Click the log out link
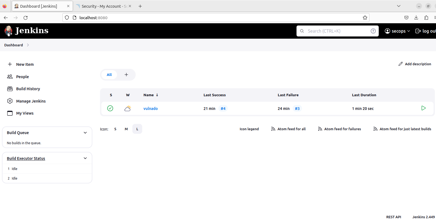 (426, 31)
